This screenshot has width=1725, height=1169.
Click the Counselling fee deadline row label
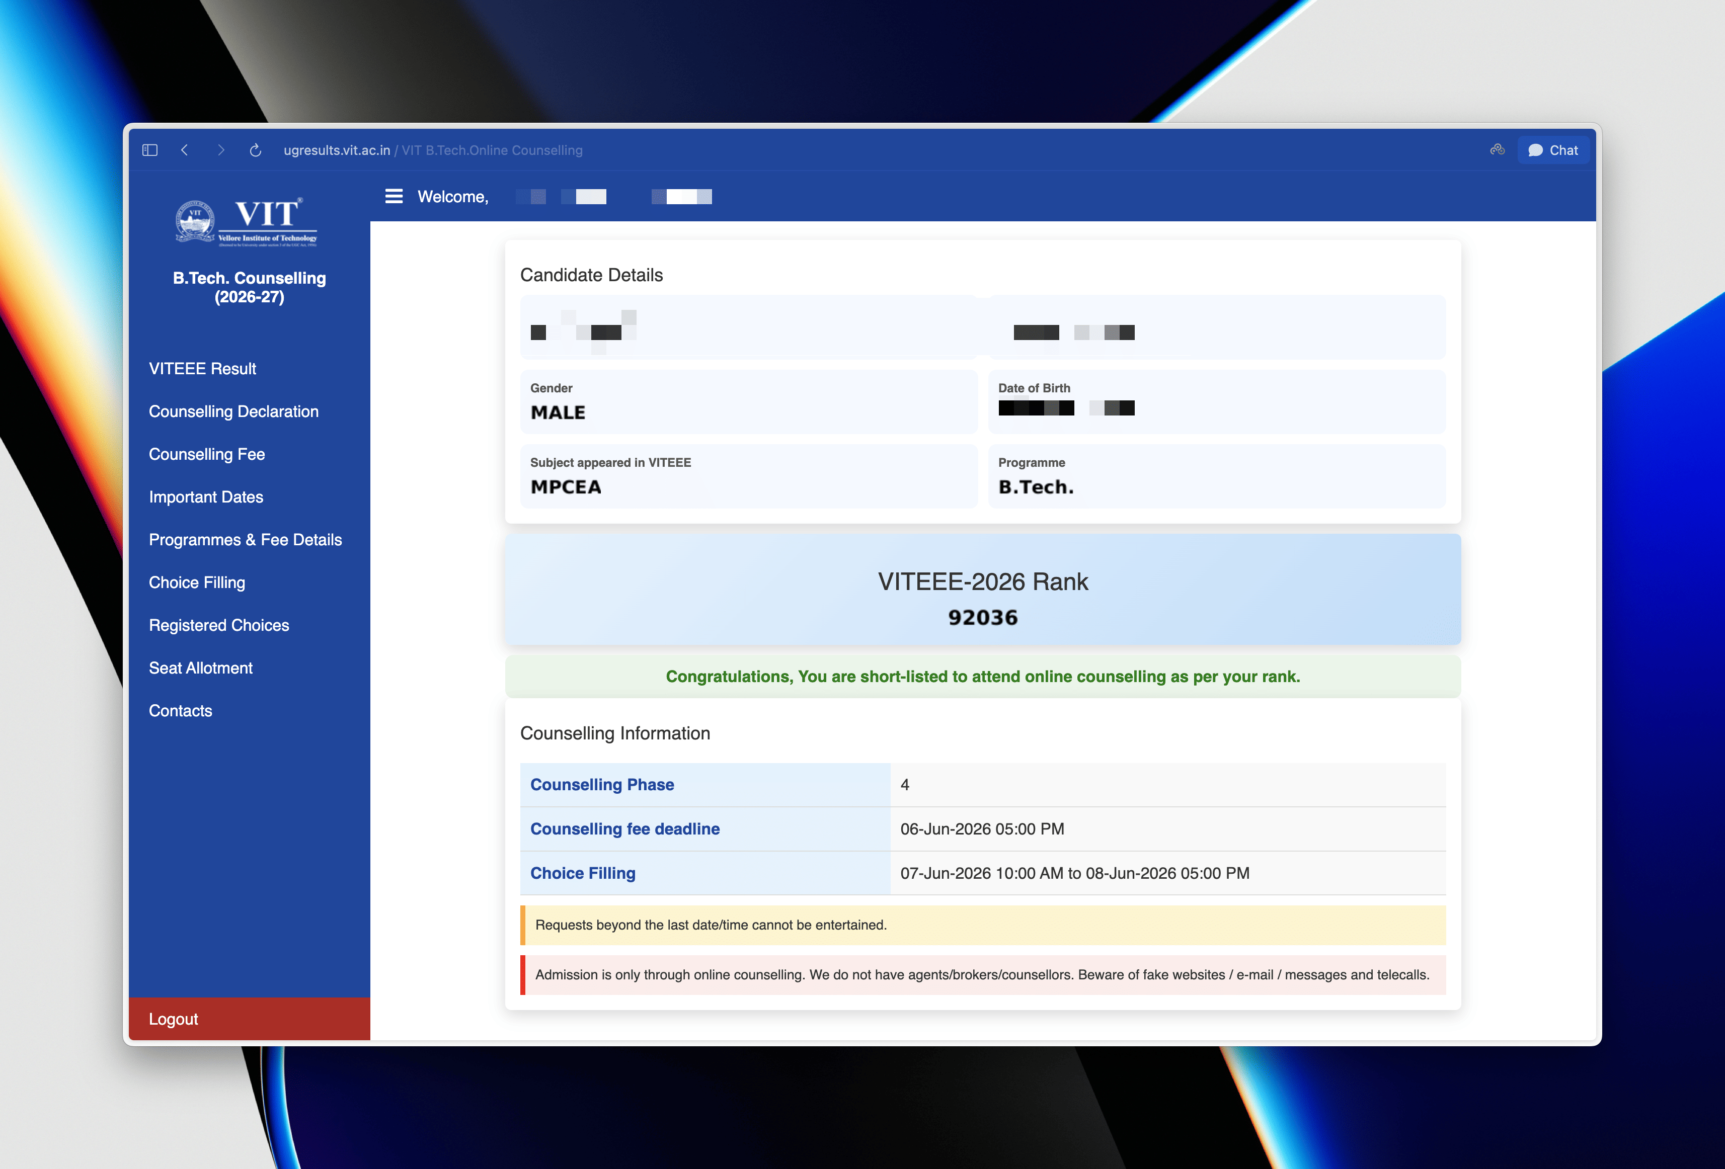click(625, 828)
